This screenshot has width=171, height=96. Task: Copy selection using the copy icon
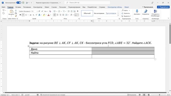pyautogui.click(x=16, y=13)
